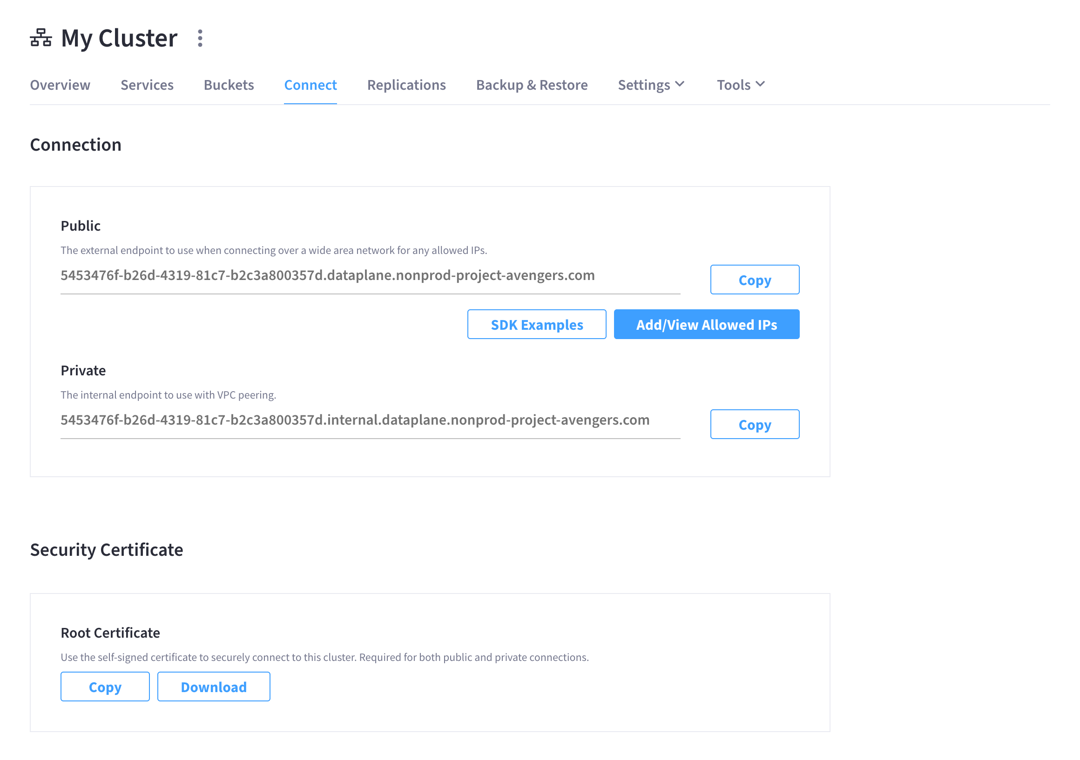
Task: Copy the public connection endpoint
Action: pos(754,279)
